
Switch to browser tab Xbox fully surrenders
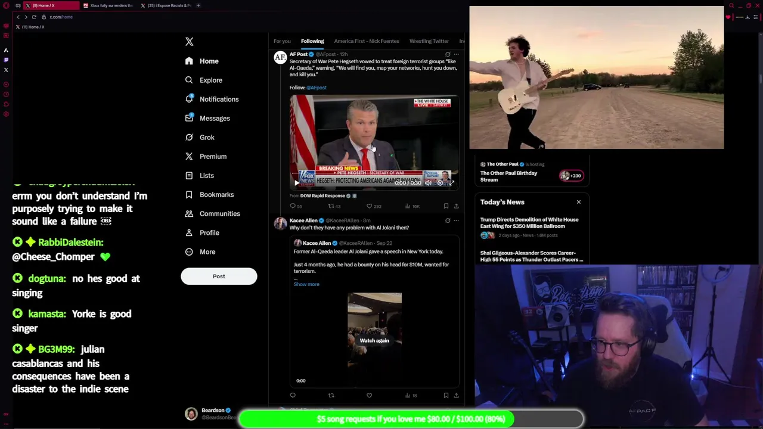(x=108, y=5)
